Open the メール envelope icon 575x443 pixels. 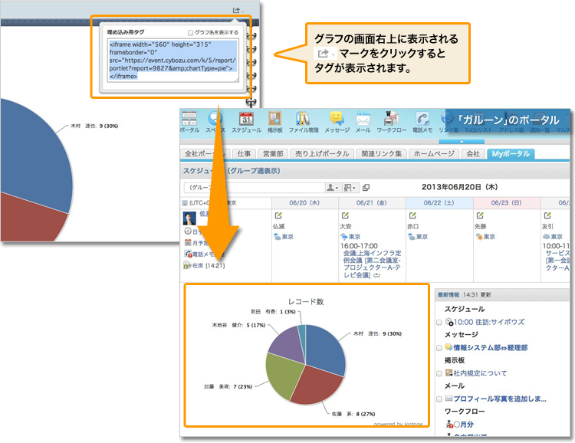point(363,119)
